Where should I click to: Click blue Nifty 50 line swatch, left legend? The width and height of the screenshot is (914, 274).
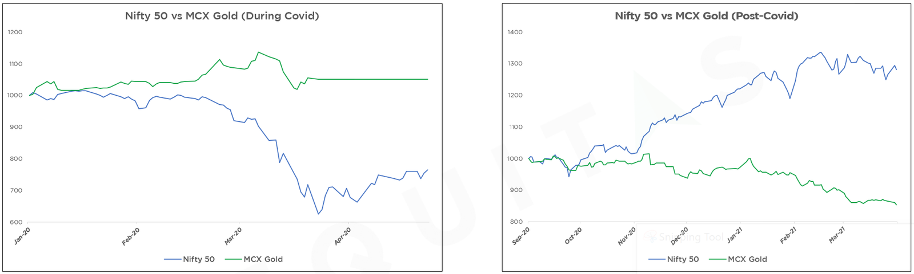(173, 259)
